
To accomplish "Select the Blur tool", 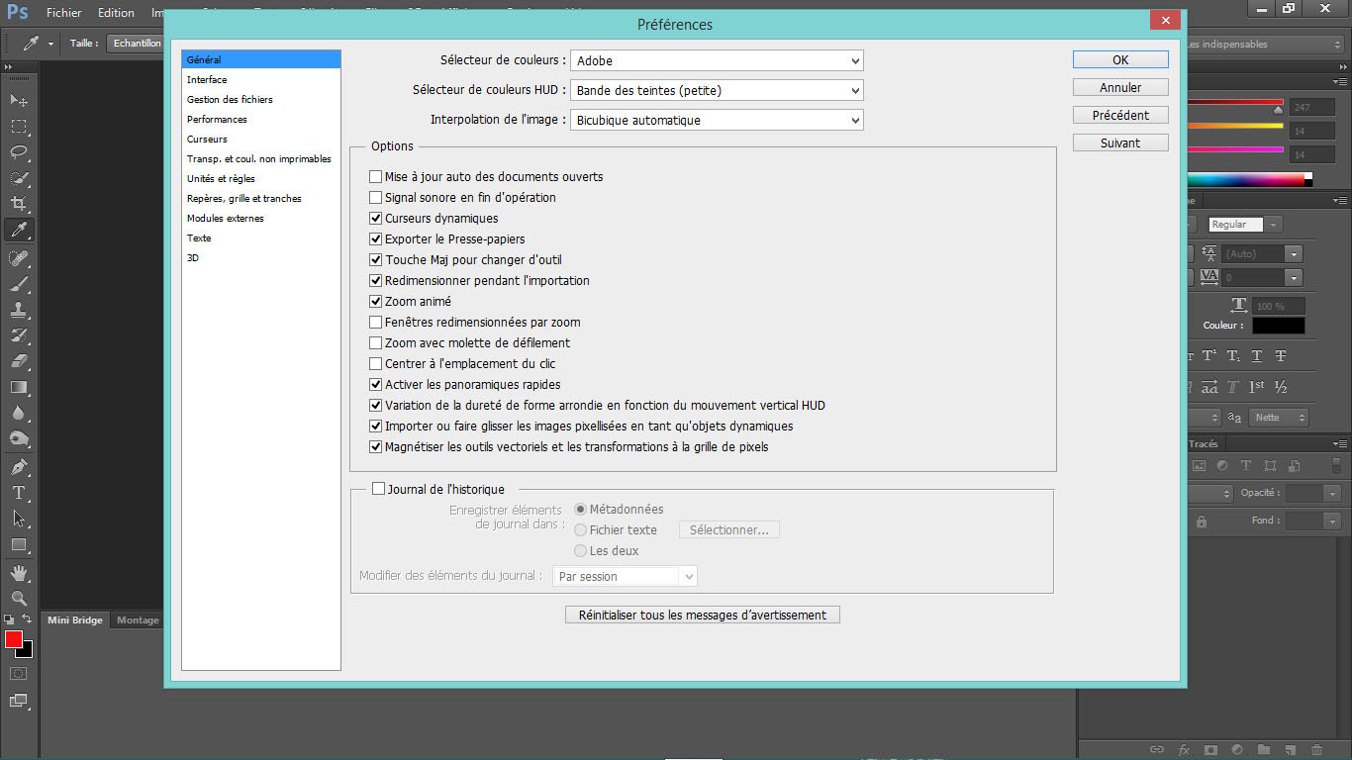I will 19,413.
